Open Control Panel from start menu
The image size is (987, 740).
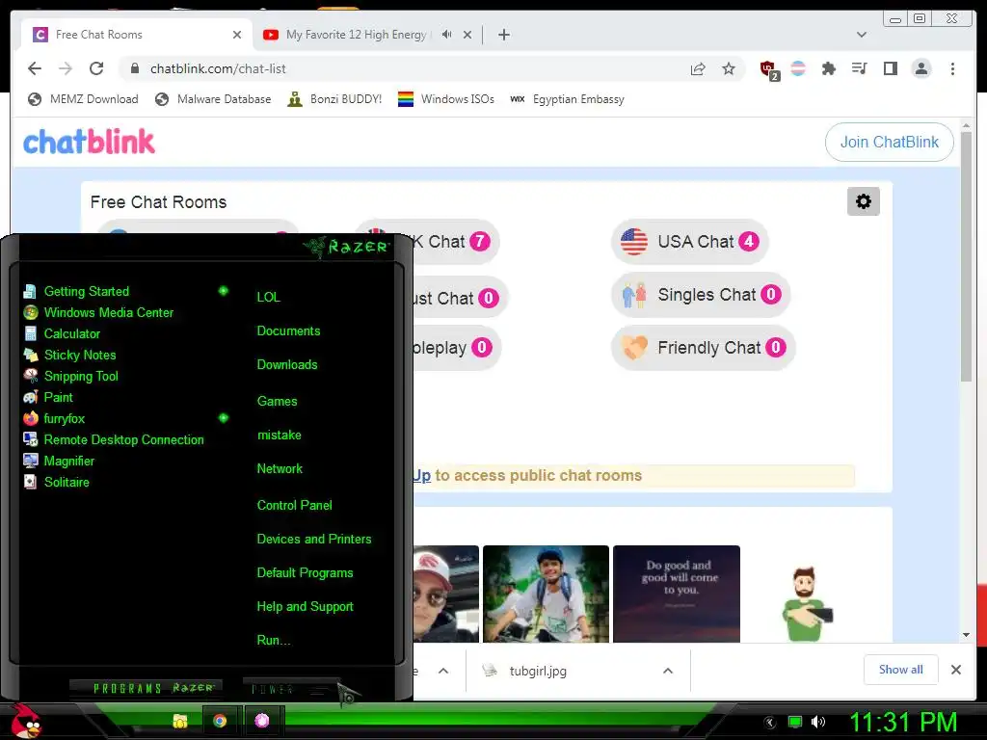294,505
